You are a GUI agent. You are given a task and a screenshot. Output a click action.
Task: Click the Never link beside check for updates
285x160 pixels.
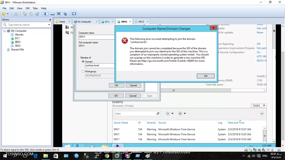[260, 33]
